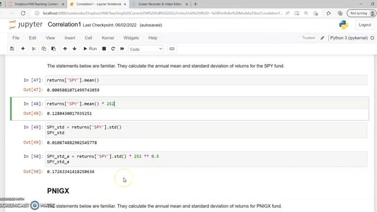Click the Logout button

(x=365, y=25)
